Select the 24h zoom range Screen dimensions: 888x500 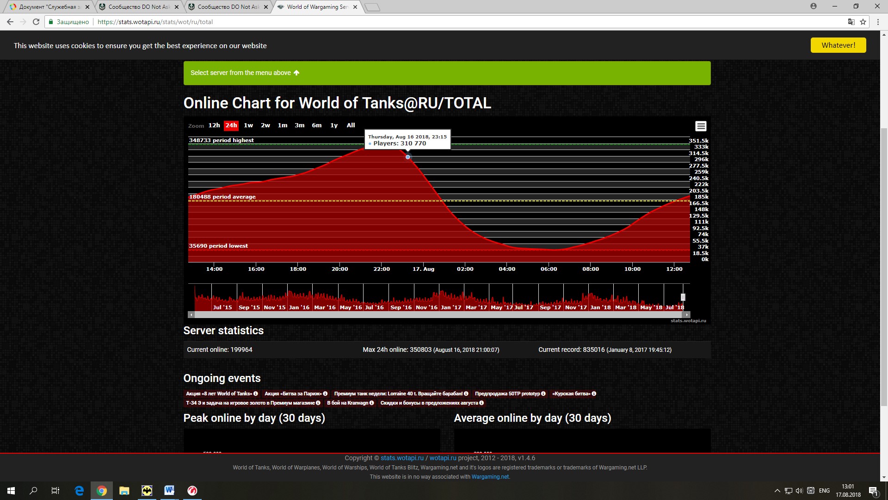(x=231, y=125)
